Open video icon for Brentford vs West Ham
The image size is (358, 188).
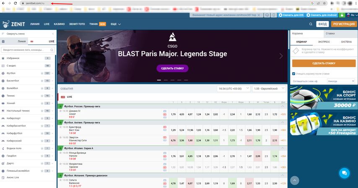pyautogui.click(x=165, y=127)
